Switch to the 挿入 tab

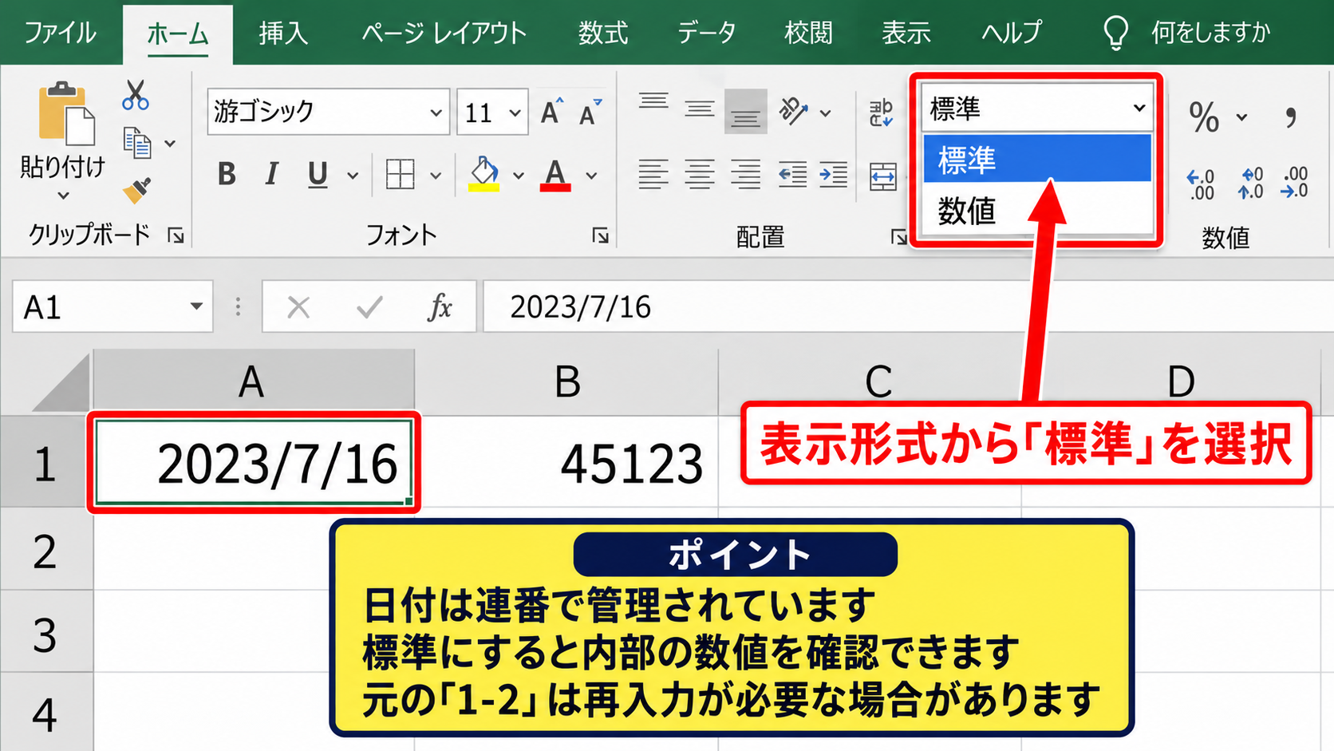point(283,33)
